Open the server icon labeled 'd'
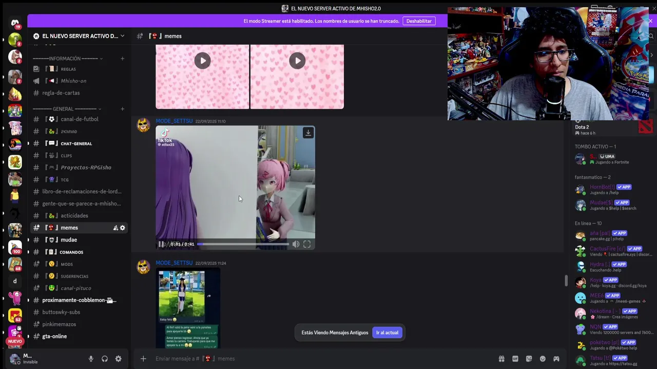Viewport: 657px width, 369px height. pos(15,281)
